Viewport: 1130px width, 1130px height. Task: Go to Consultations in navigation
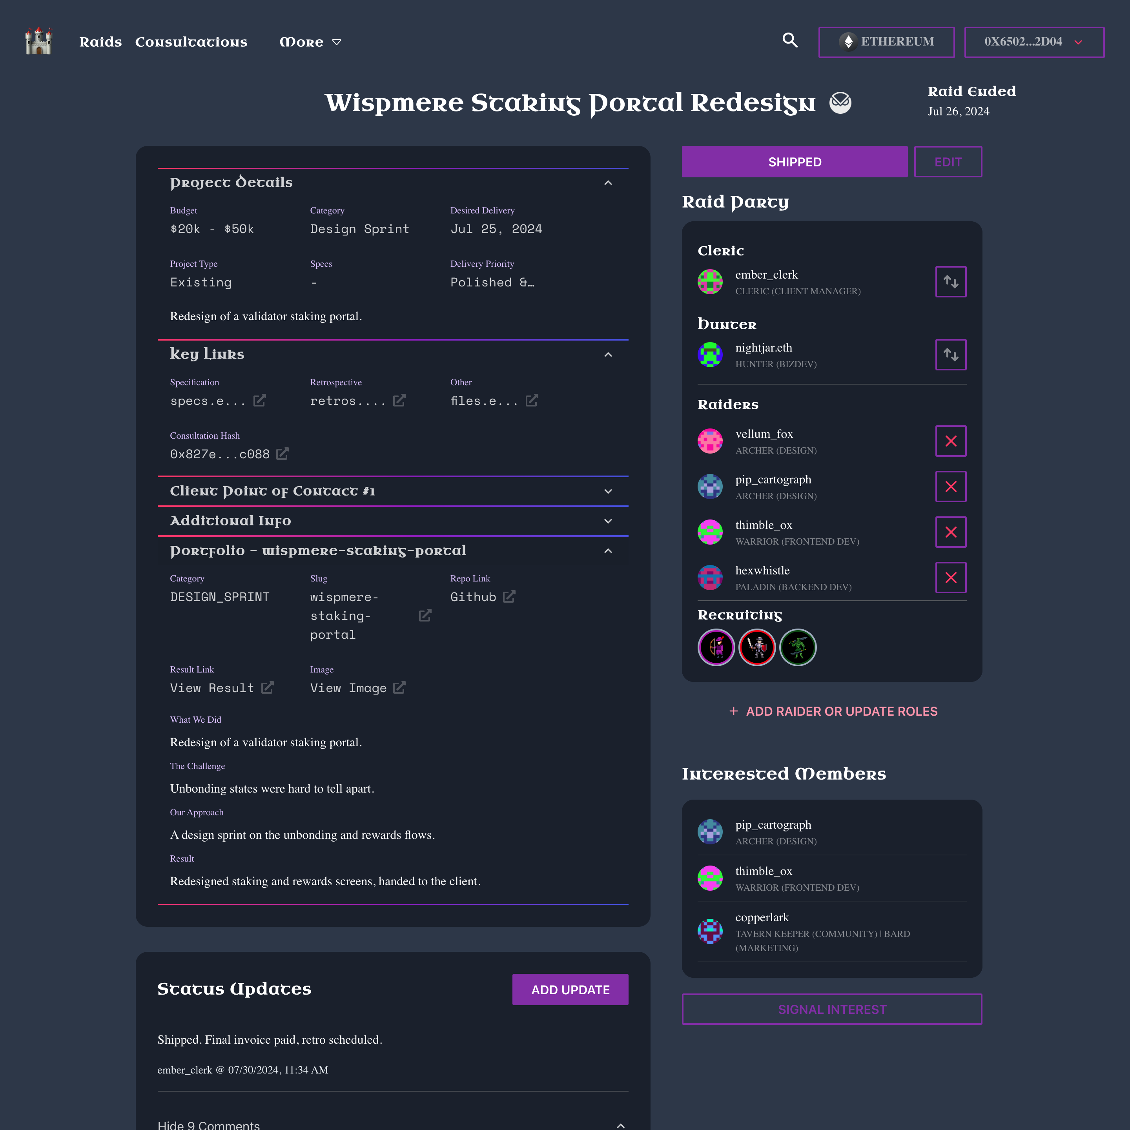click(x=191, y=42)
